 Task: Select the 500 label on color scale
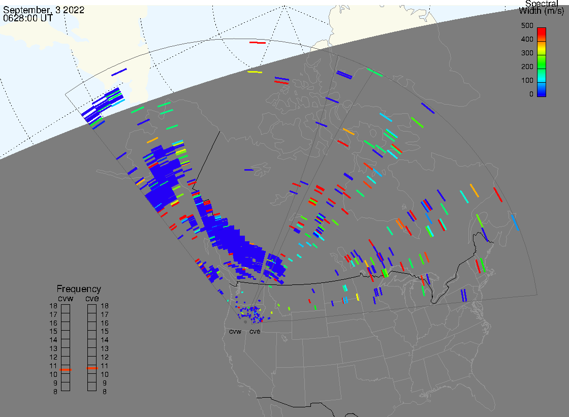527,26
